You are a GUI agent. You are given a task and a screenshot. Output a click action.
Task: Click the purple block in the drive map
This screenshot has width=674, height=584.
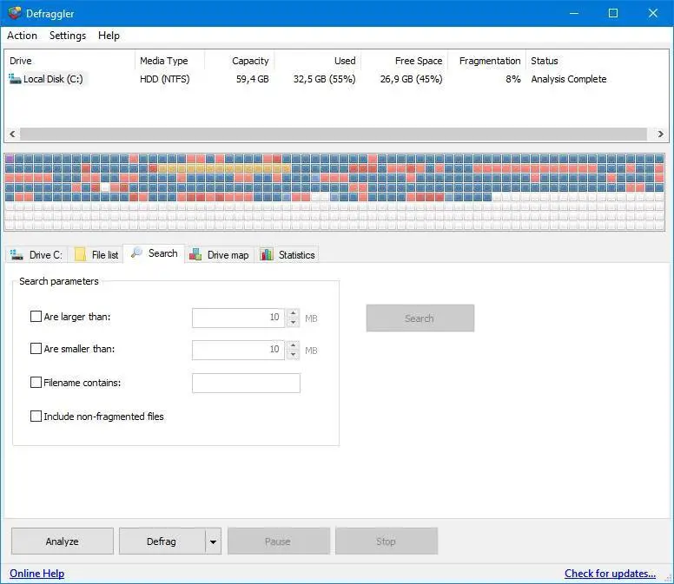coord(9,159)
